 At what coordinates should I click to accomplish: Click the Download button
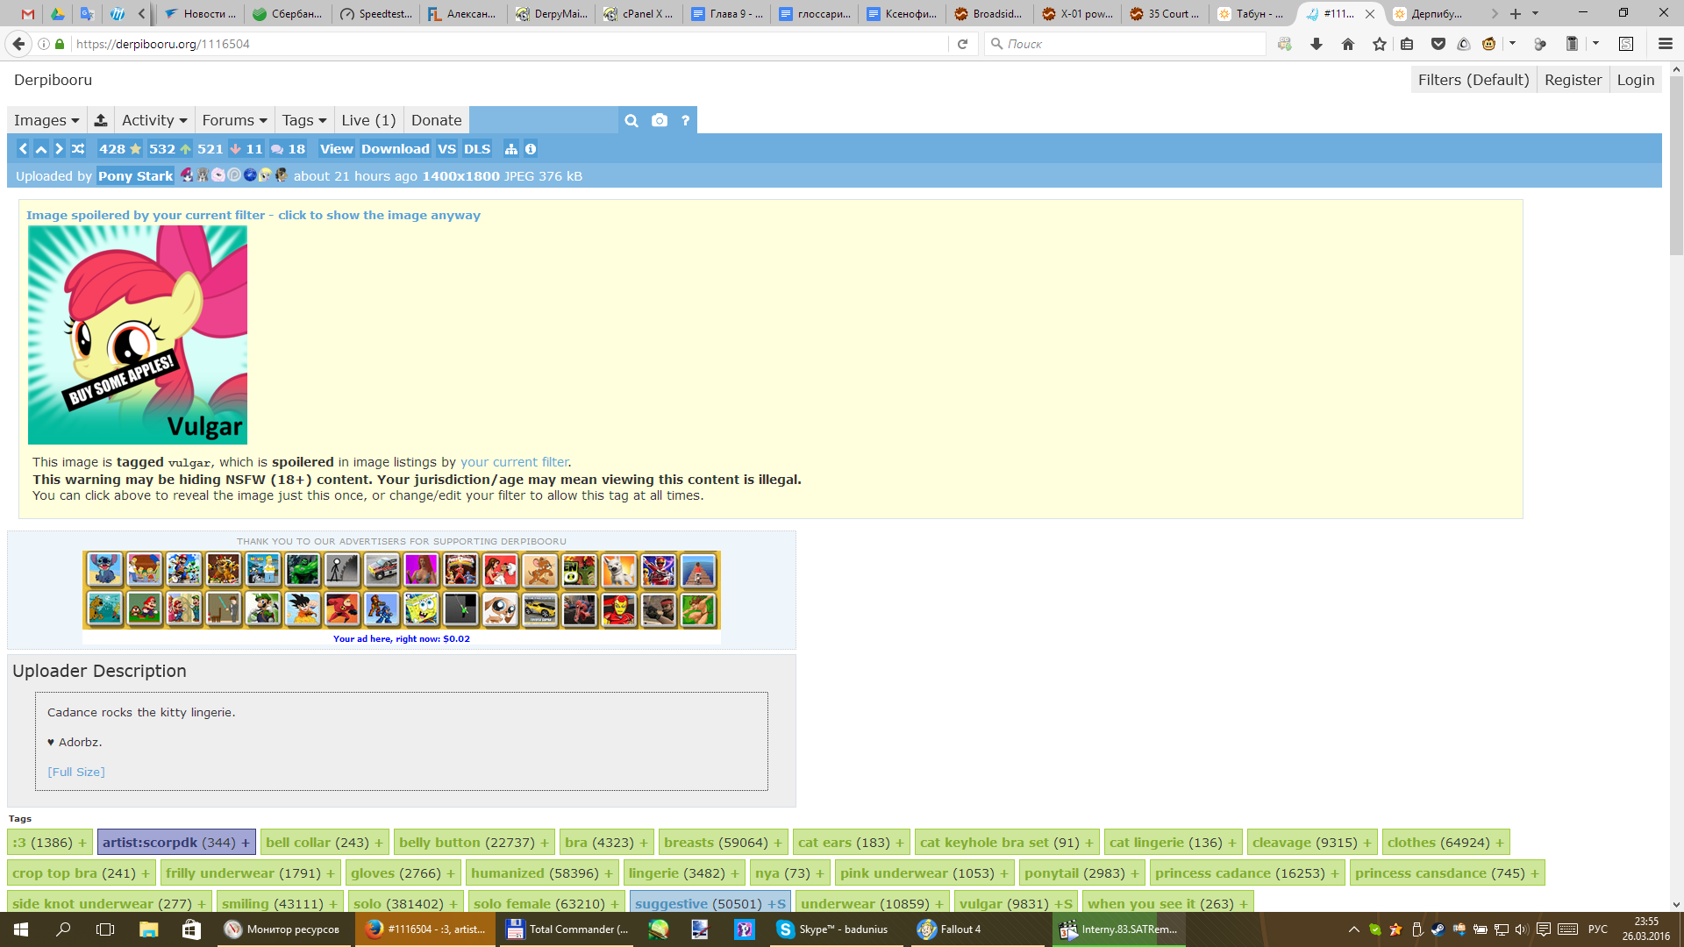[395, 149]
